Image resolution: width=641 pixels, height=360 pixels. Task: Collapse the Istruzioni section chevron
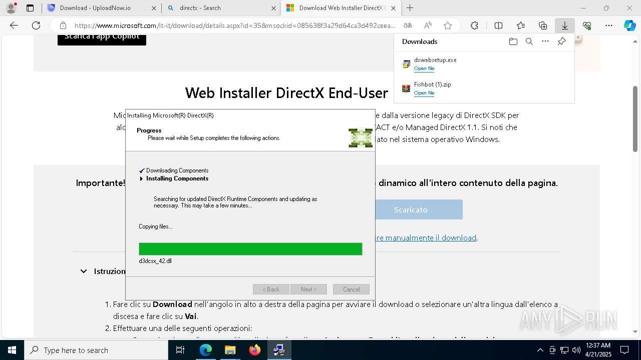pyautogui.click(x=84, y=271)
